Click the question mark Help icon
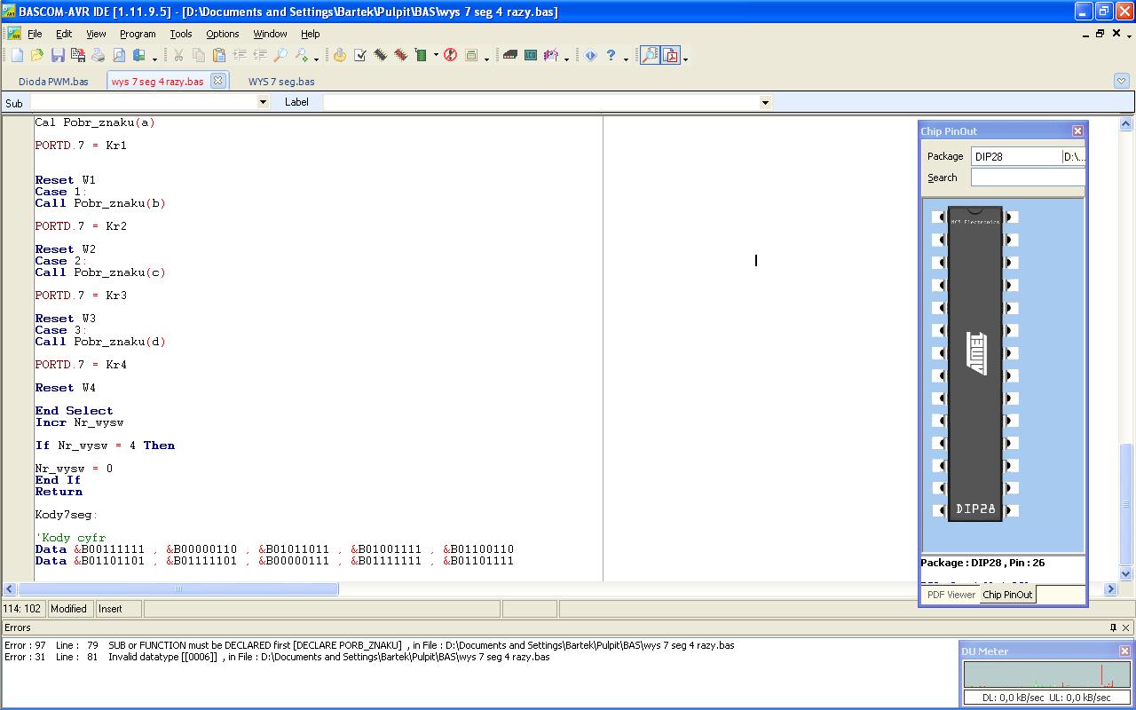 click(611, 56)
